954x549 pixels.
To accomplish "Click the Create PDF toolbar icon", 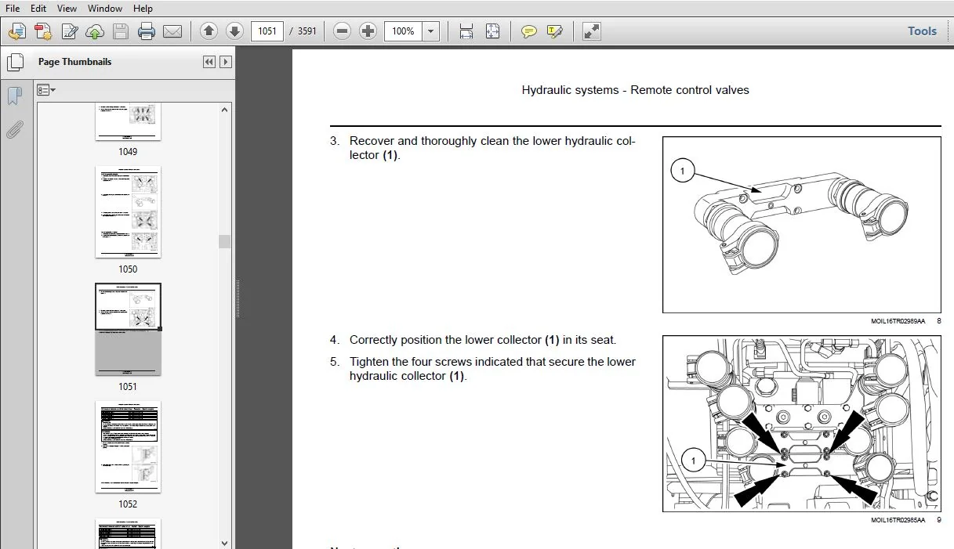I will pyautogui.click(x=43, y=31).
